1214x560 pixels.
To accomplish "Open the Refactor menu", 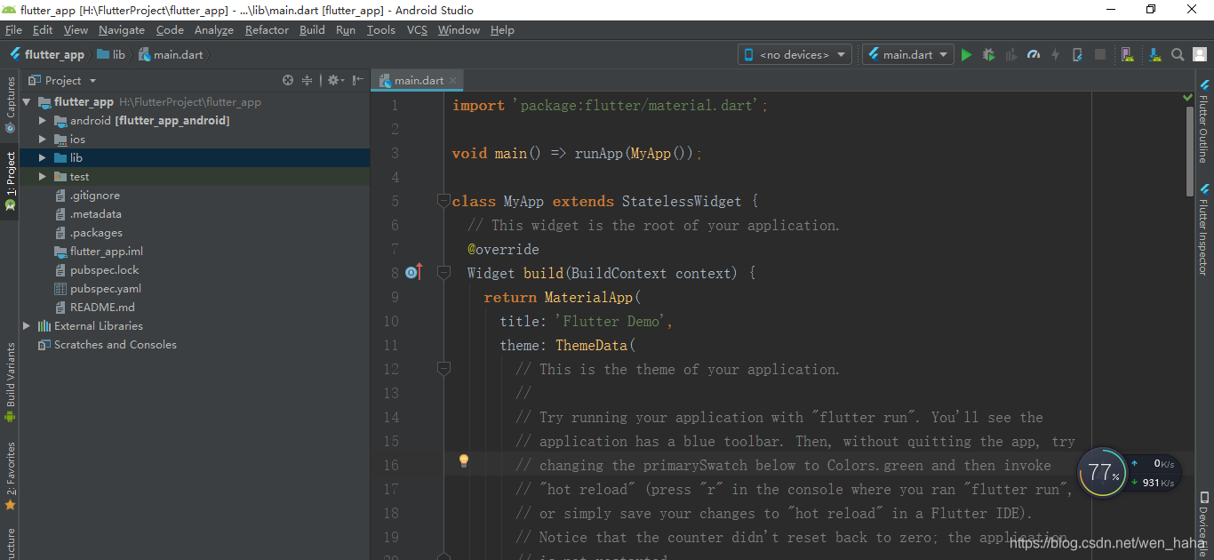I will coord(267,30).
